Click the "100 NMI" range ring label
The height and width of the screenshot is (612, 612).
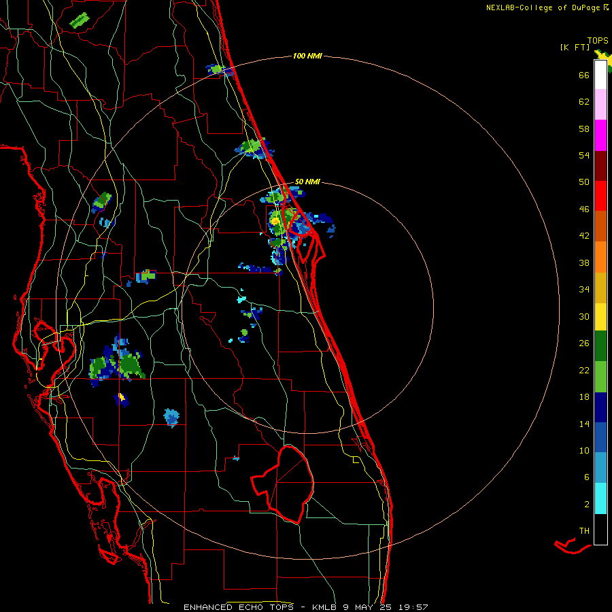coord(307,56)
